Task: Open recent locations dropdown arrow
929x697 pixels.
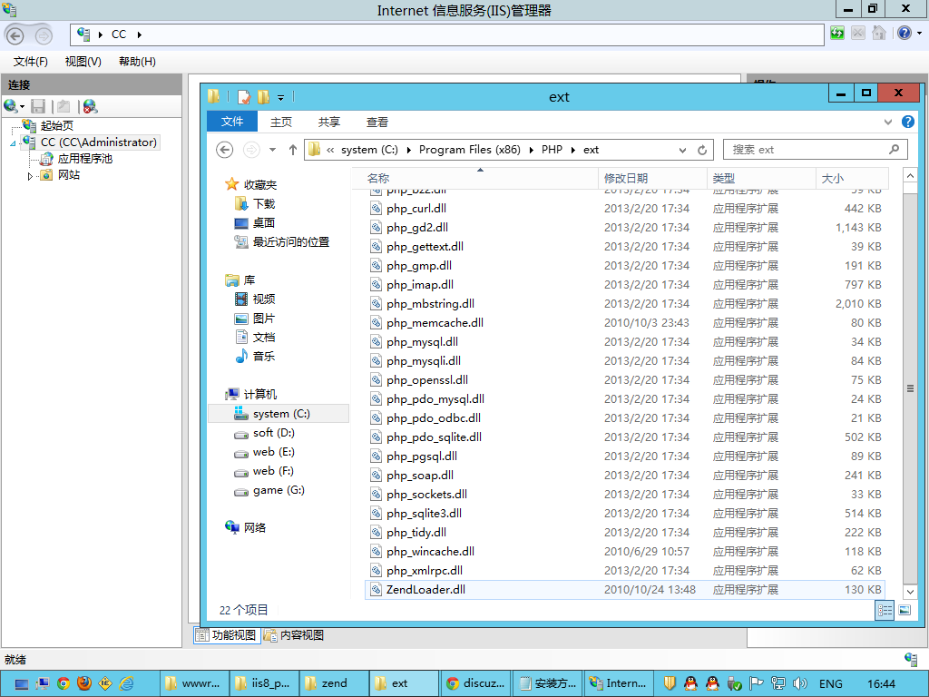Action: (272, 150)
